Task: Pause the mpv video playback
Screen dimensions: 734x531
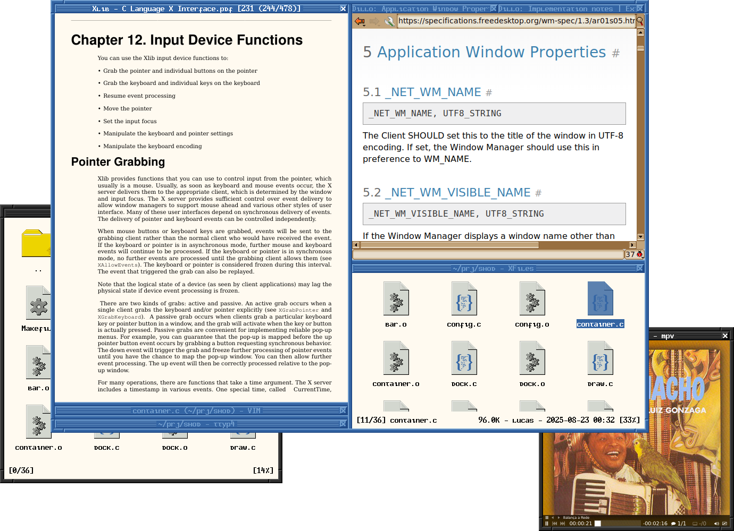Action: tap(547, 524)
